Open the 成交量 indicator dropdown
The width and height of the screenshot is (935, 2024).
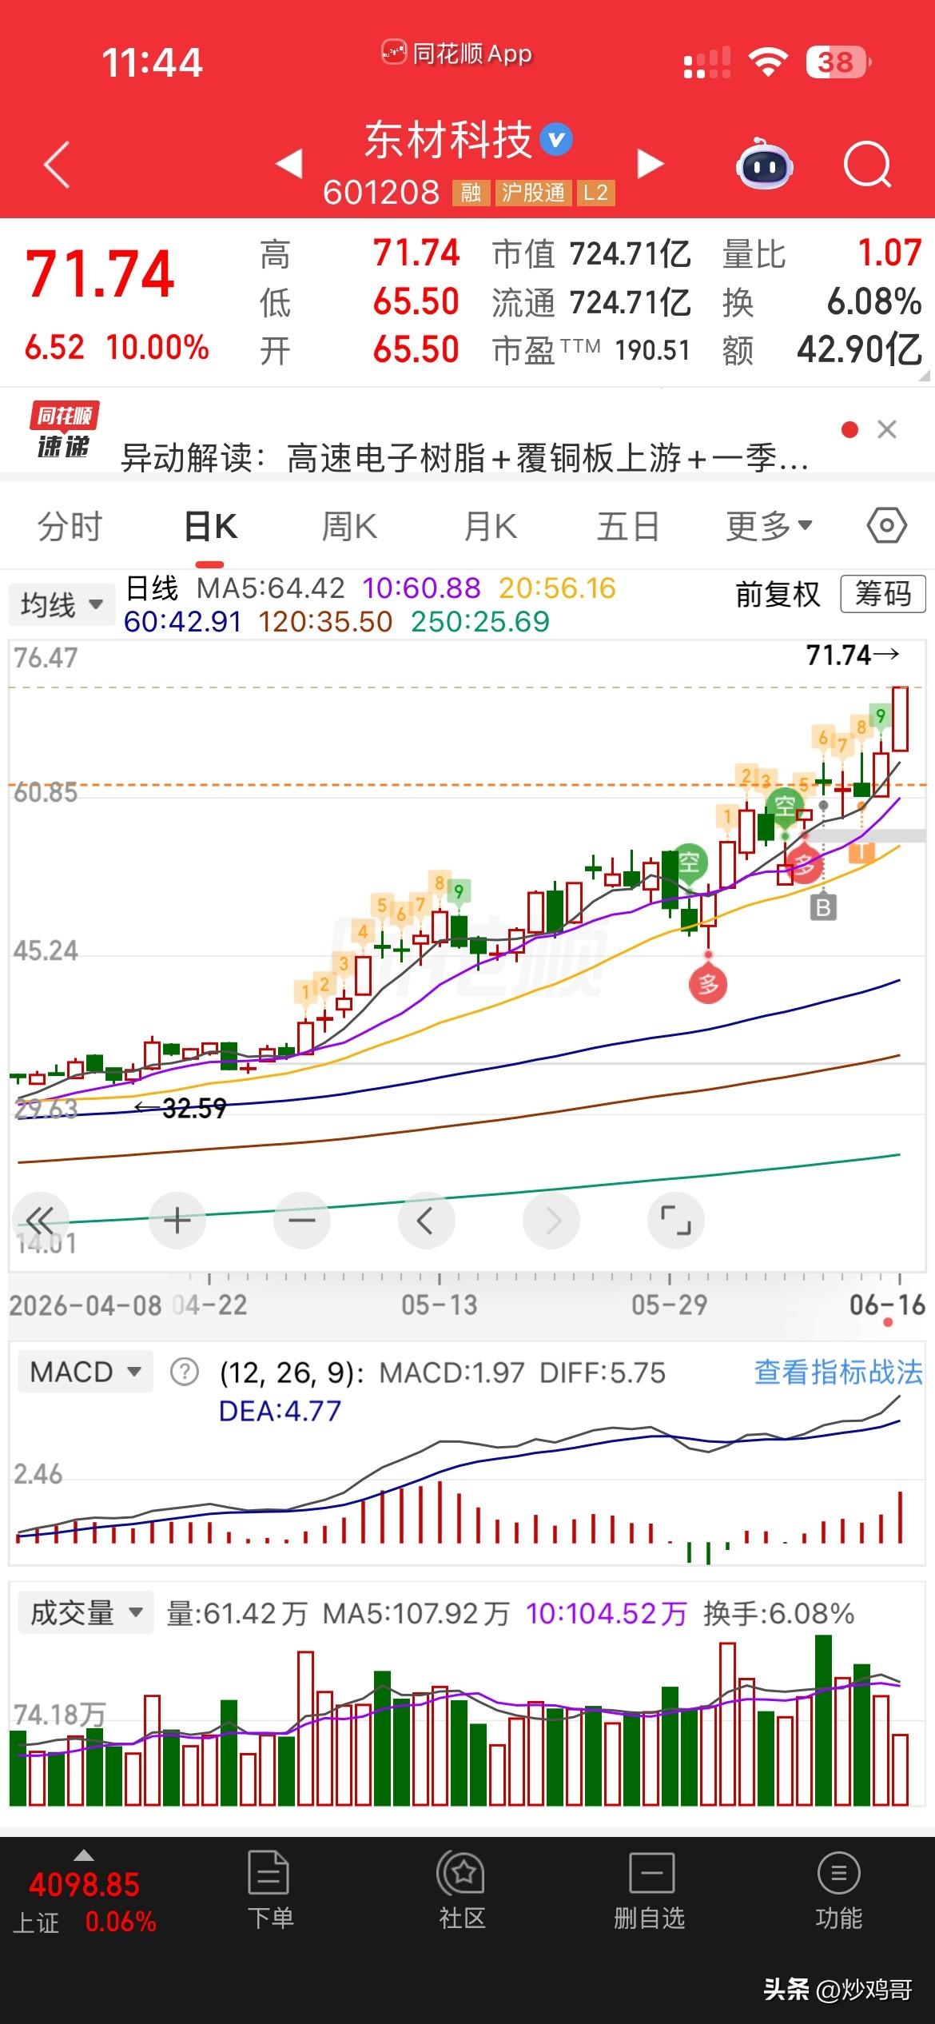click(86, 1612)
